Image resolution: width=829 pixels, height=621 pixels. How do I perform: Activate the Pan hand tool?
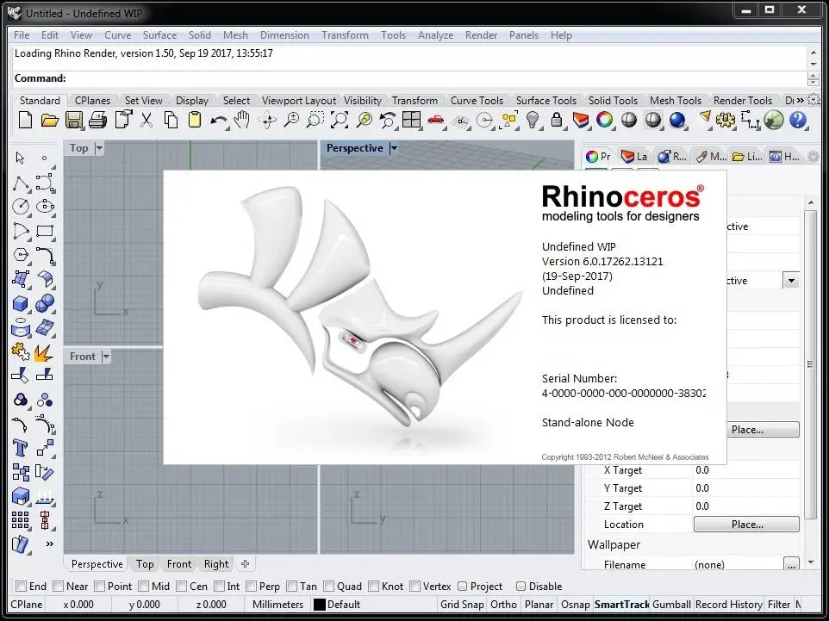click(242, 120)
